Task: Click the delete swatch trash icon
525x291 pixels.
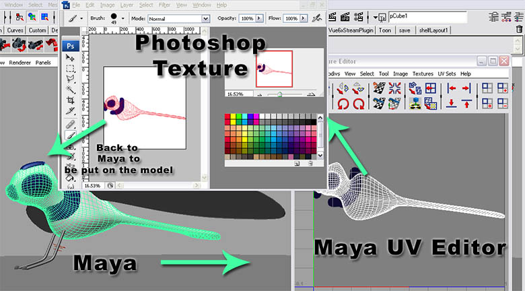Action: click(310, 164)
